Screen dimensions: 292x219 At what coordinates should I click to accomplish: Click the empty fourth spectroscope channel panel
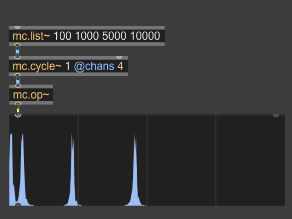(x=250, y=160)
